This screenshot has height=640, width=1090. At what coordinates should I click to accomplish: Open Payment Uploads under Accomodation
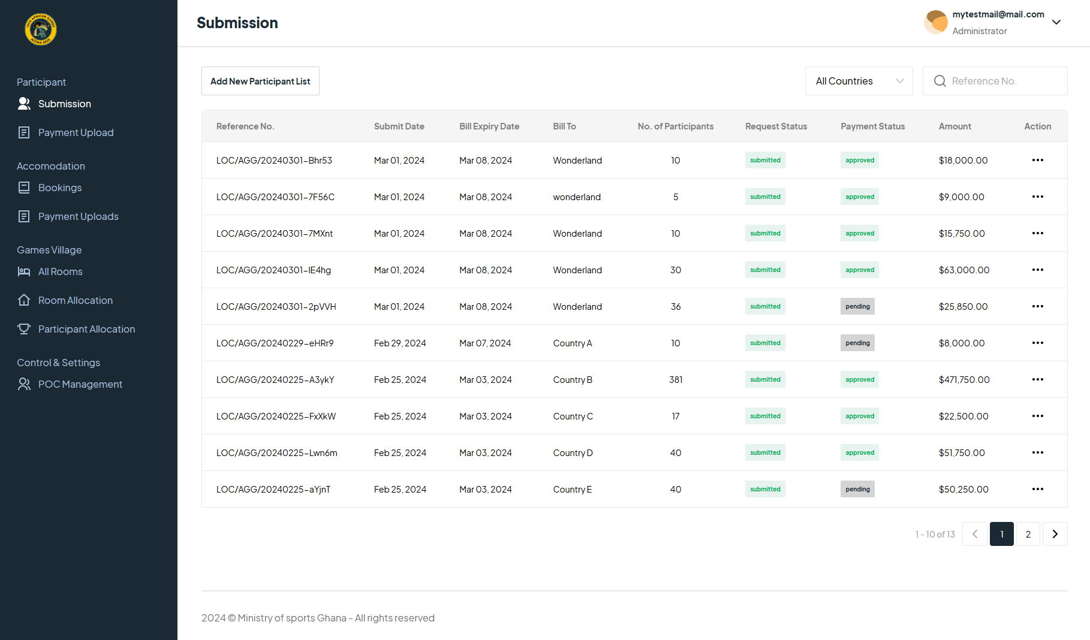click(78, 216)
